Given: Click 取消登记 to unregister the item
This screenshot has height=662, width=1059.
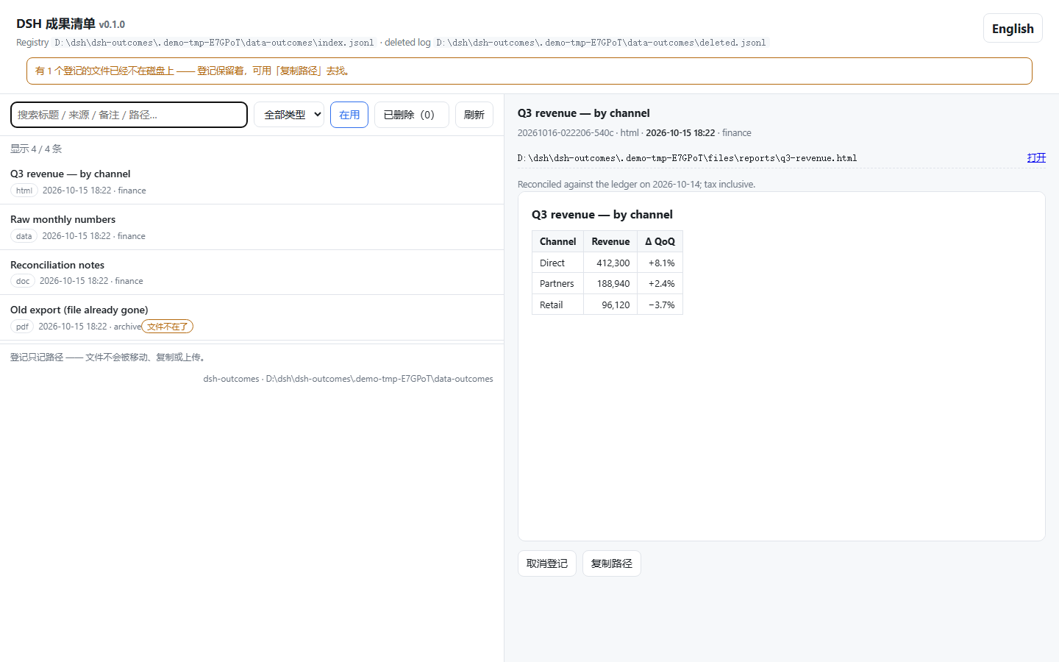Looking at the screenshot, I should point(547,563).
